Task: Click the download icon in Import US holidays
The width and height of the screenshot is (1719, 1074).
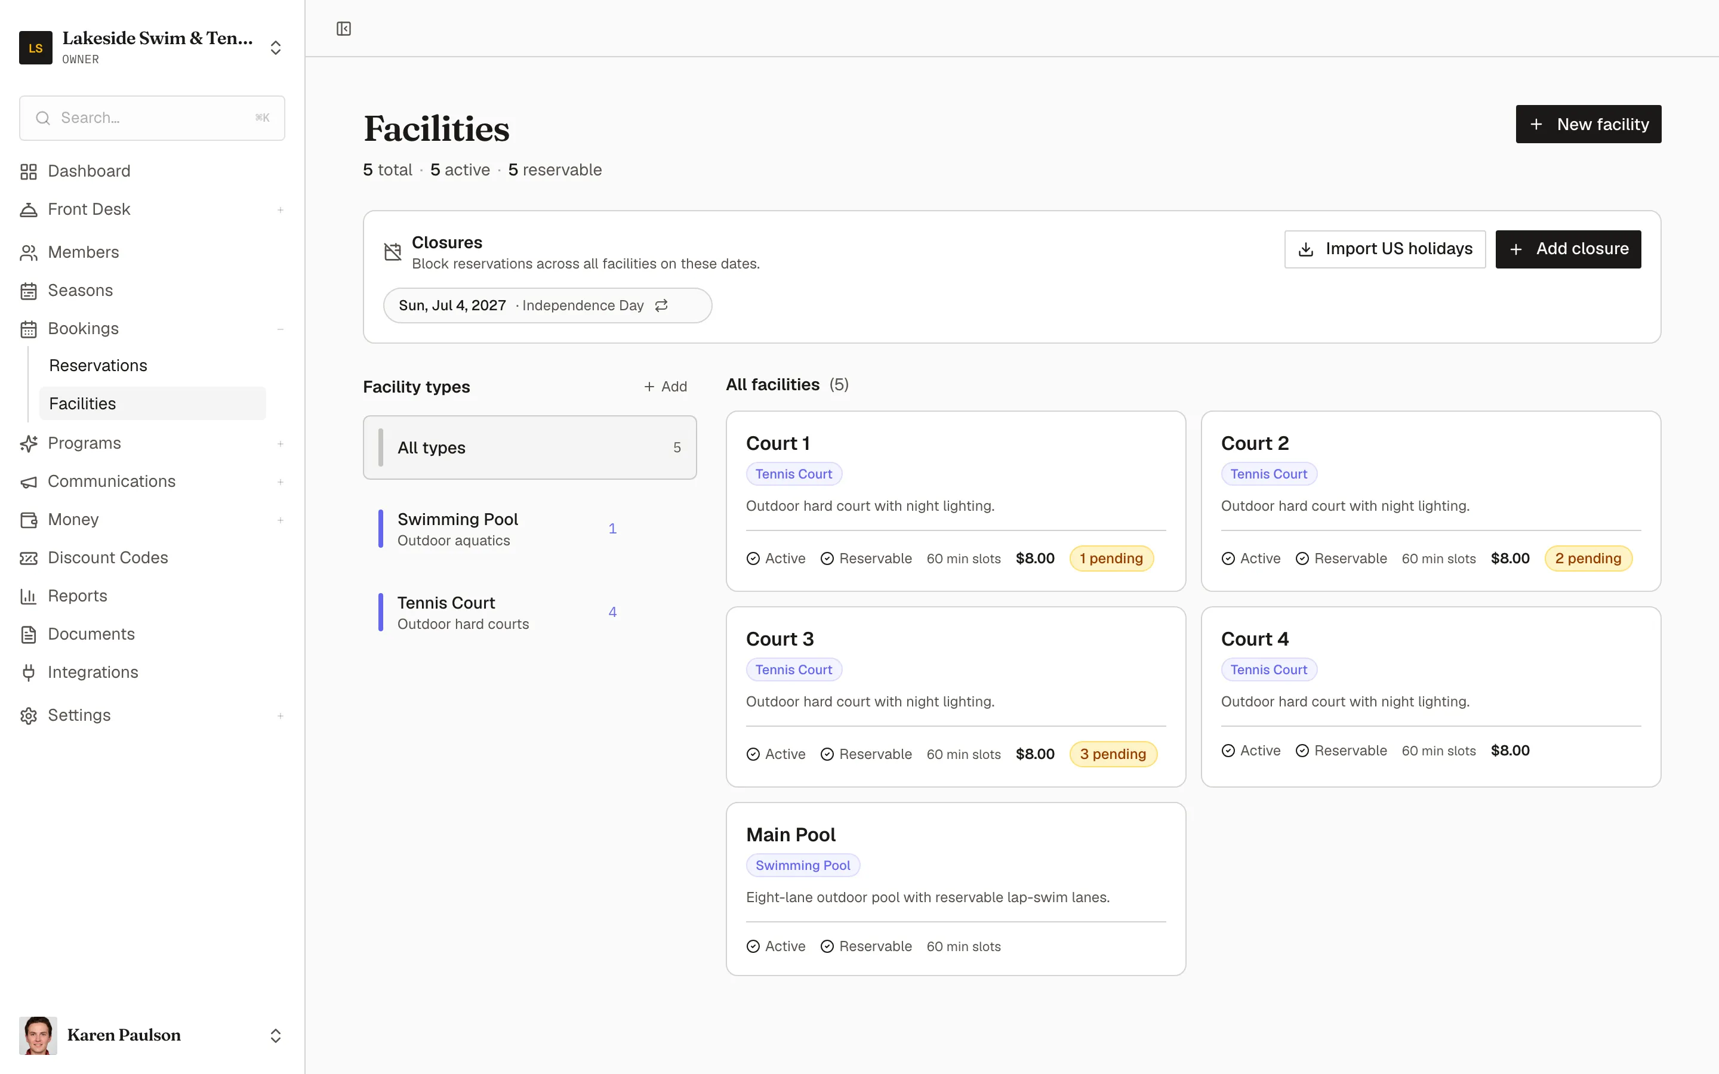Action: [x=1305, y=249]
